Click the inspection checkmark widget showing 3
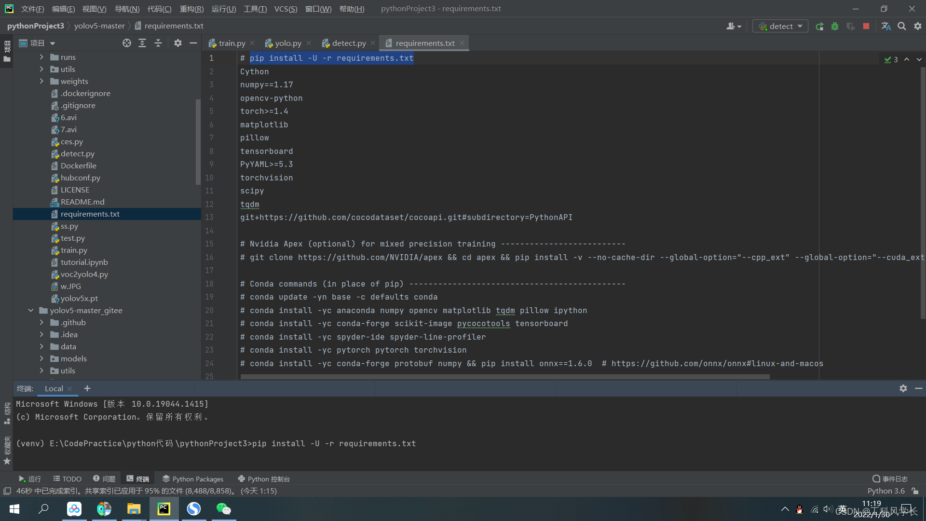 pyautogui.click(x=891, y=60)
